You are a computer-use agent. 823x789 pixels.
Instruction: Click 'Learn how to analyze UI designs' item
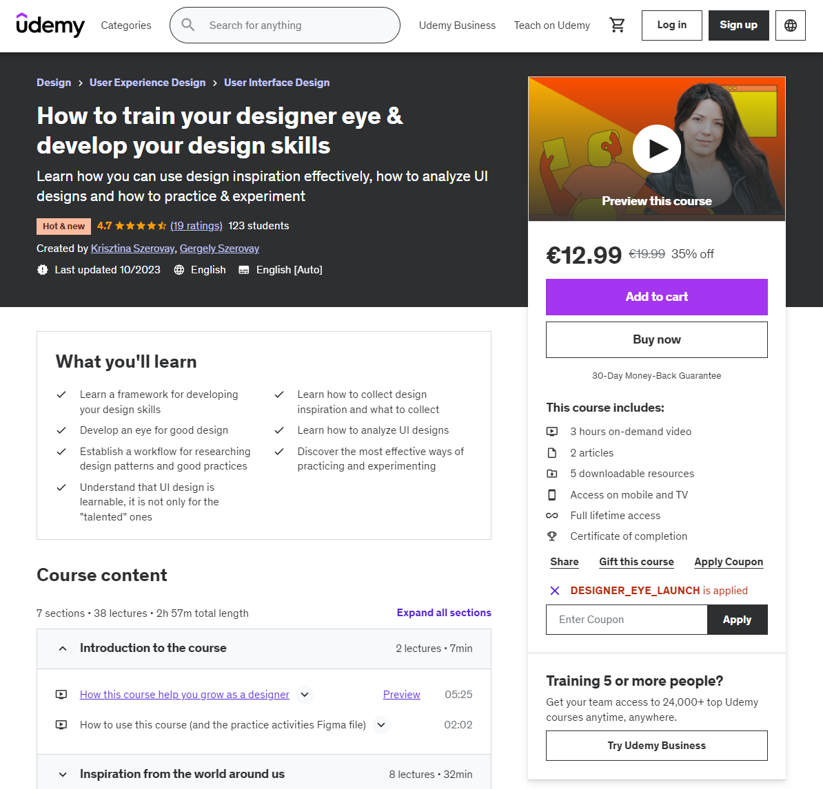373,430
